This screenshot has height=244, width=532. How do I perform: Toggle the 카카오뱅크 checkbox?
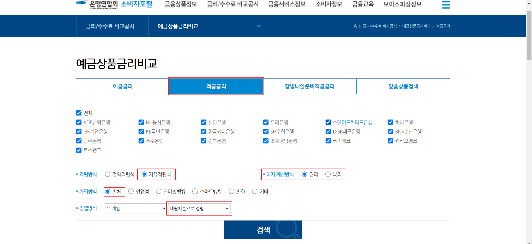pos(390,141)
